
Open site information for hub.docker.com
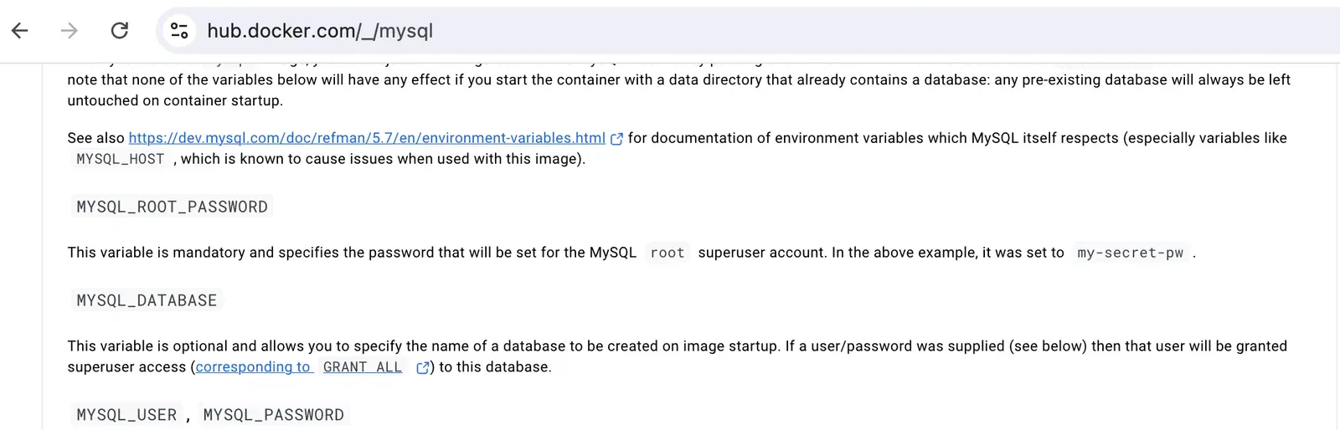pyautogui.click(x=179, y=31)
